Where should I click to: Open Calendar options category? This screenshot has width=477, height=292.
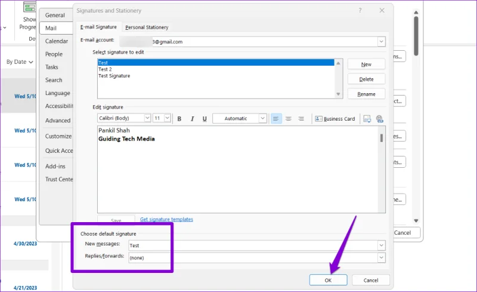click(x=57, y=41)
